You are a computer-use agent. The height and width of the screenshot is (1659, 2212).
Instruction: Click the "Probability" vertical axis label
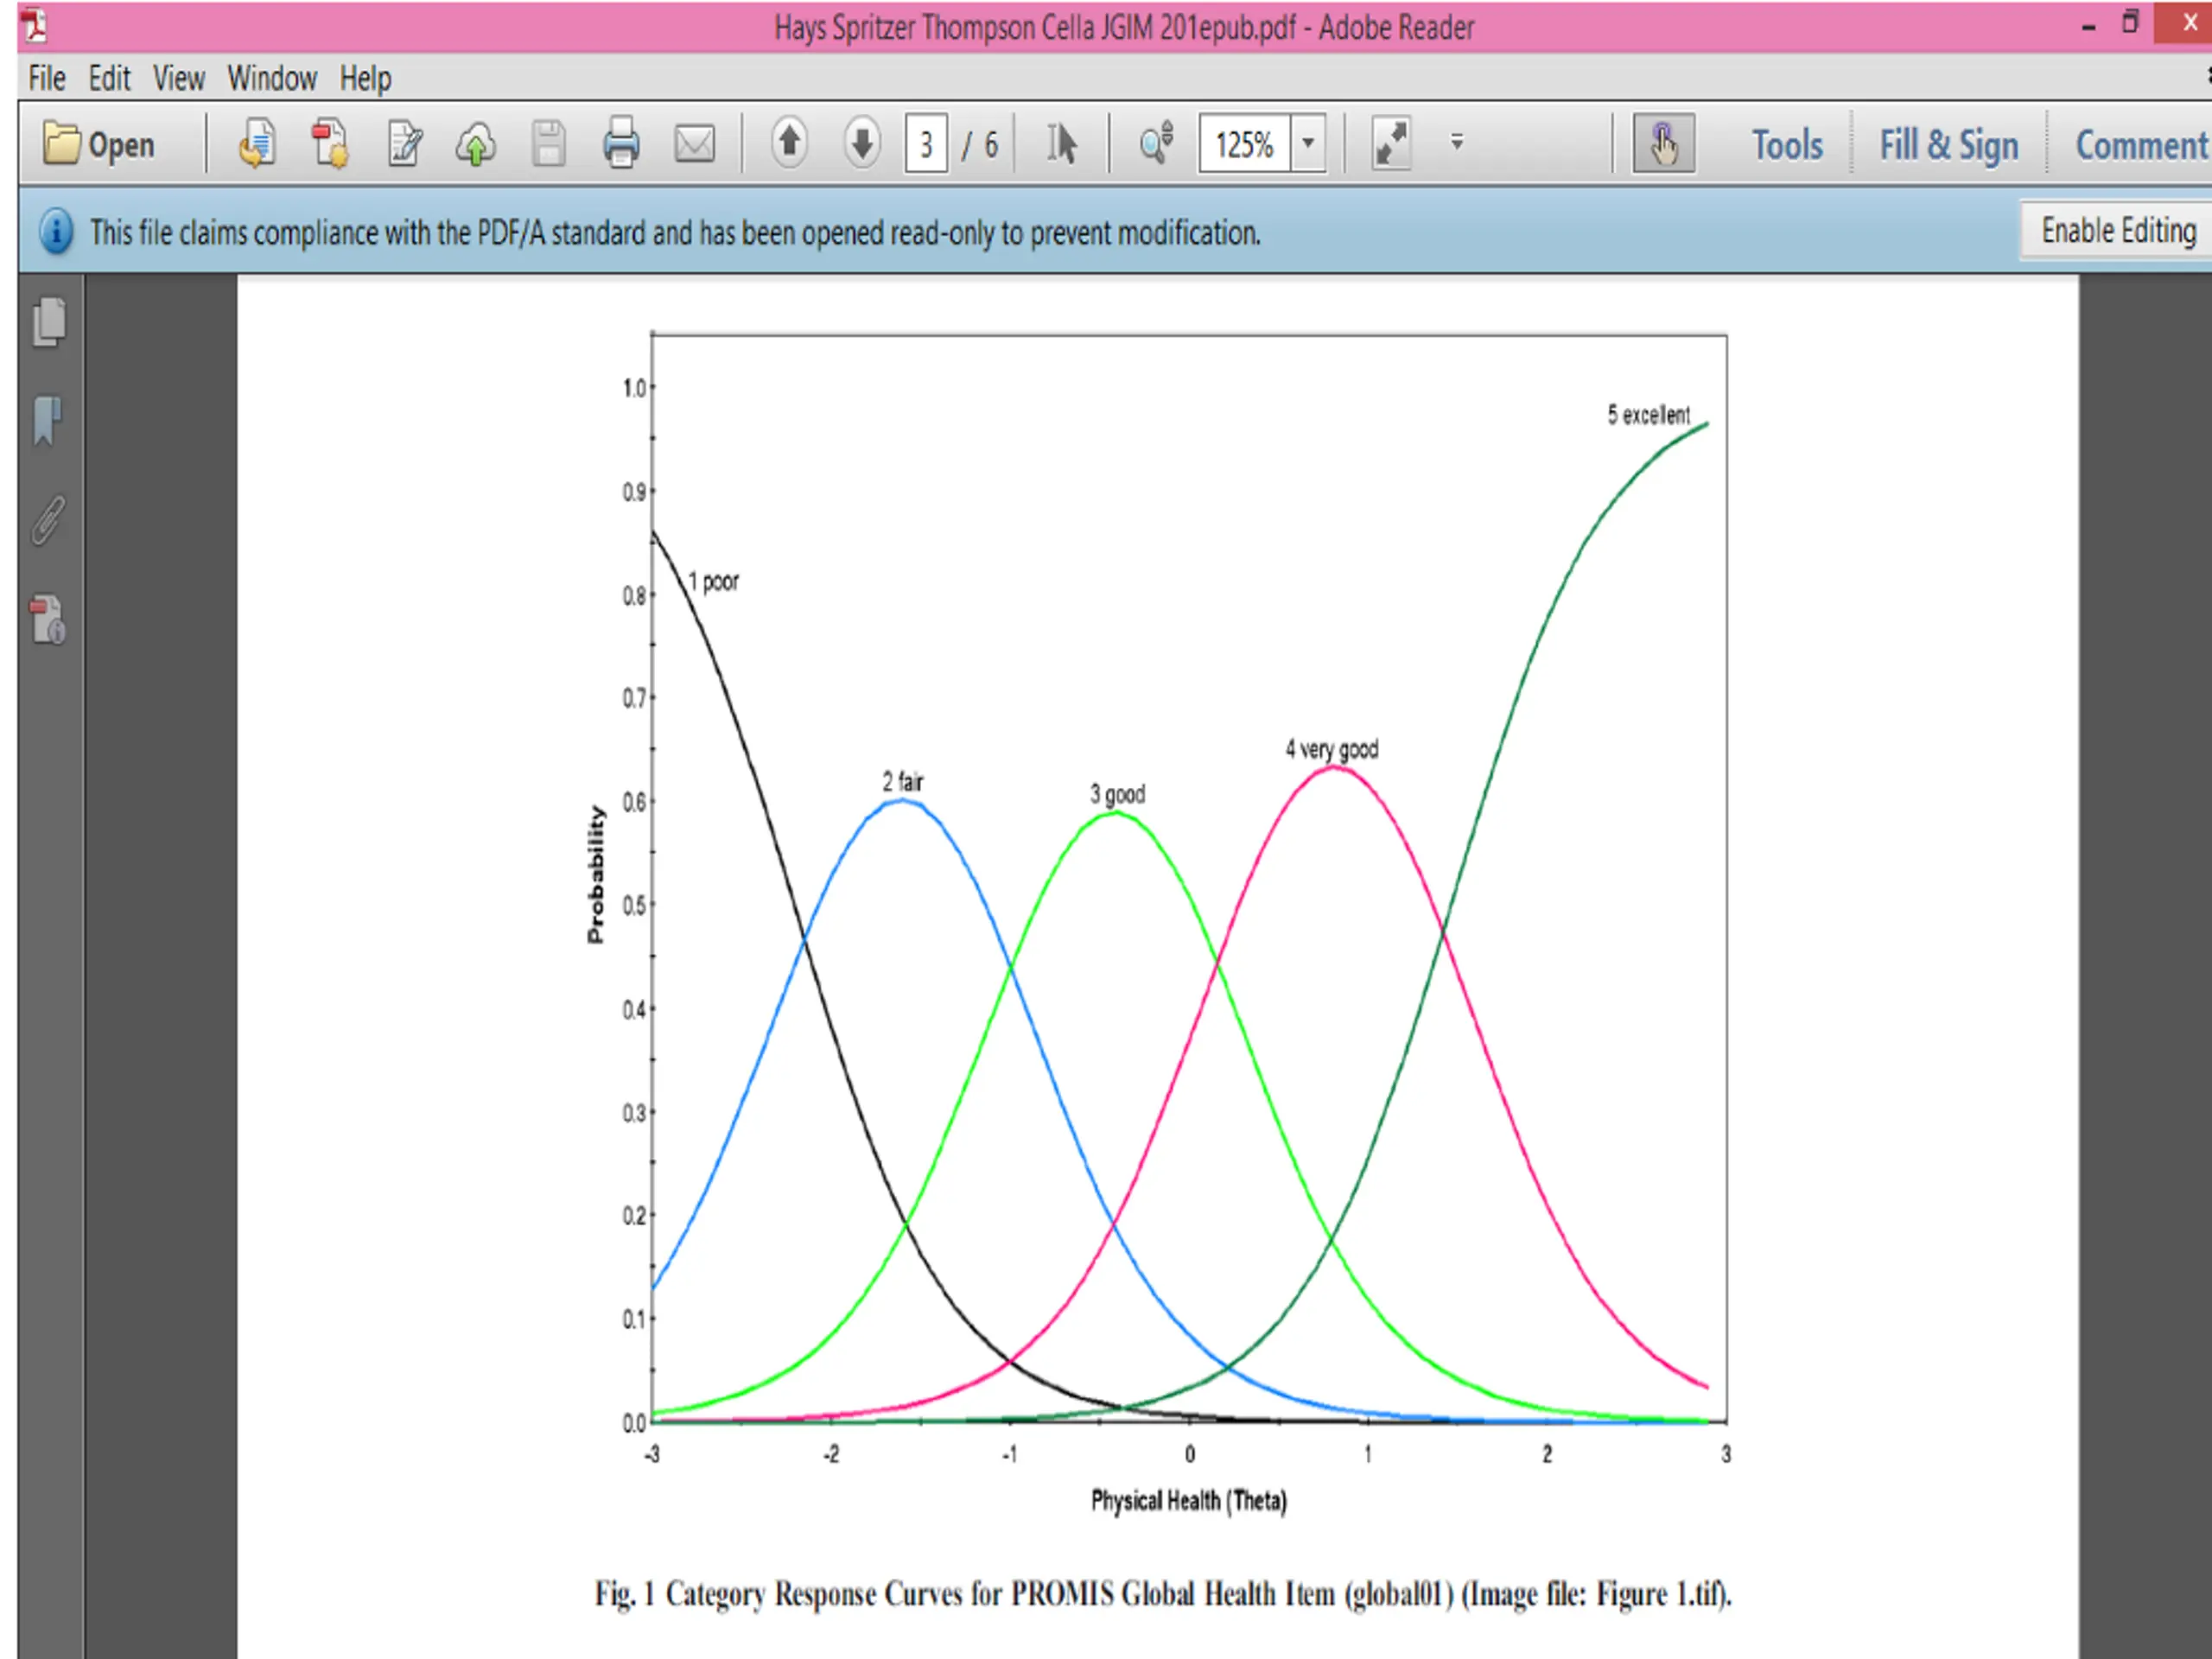[x=596, y=874]
